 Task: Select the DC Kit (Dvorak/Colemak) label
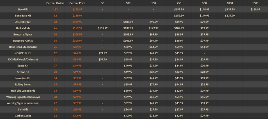click(23, 59)
